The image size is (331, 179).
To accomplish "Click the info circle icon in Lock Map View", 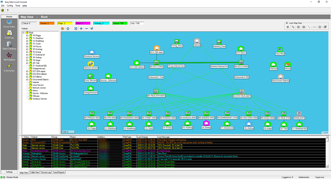I will point(320,27).
